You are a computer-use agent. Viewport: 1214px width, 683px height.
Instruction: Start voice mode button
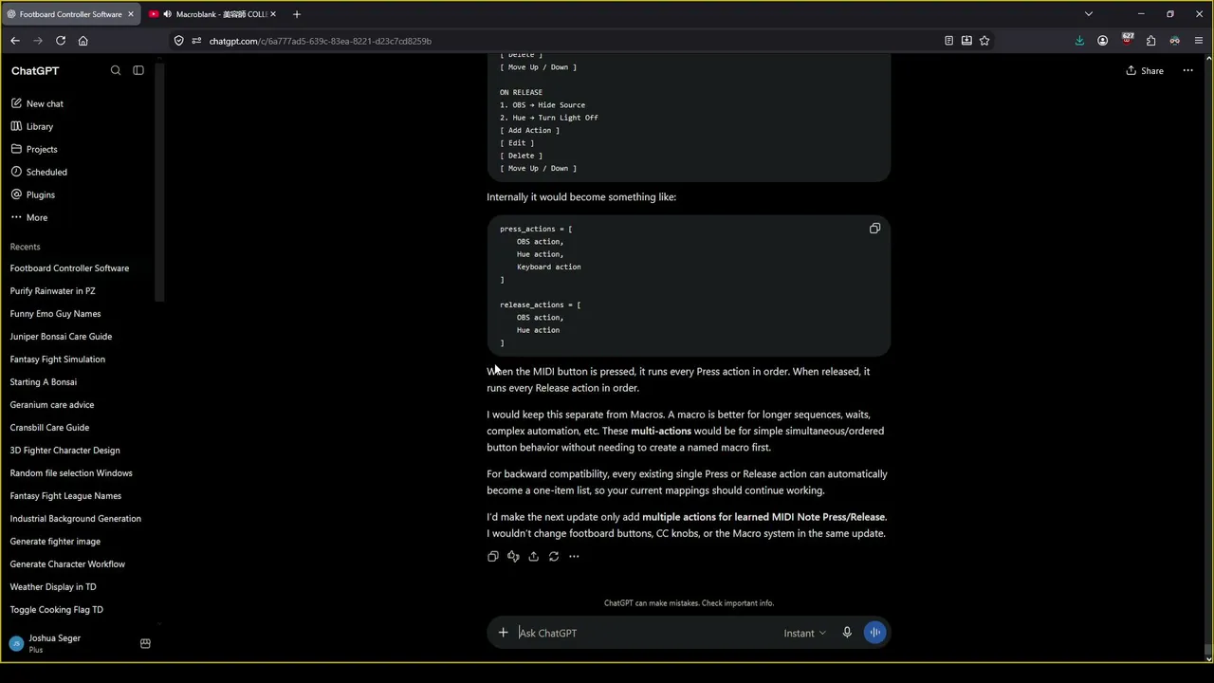click(x=875, y=633)
